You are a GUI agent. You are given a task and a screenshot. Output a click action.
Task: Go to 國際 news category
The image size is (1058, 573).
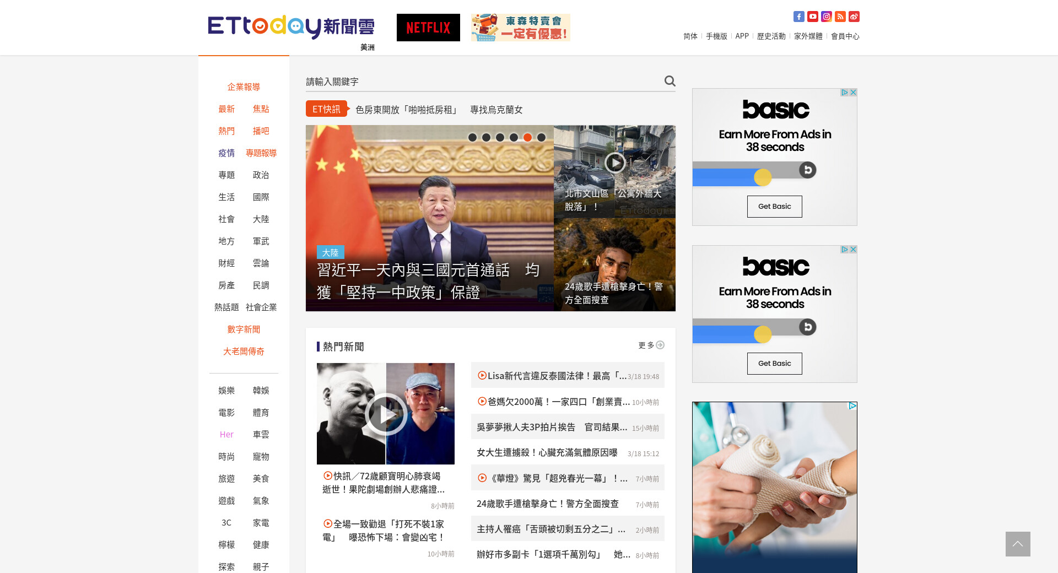[261, 197]
